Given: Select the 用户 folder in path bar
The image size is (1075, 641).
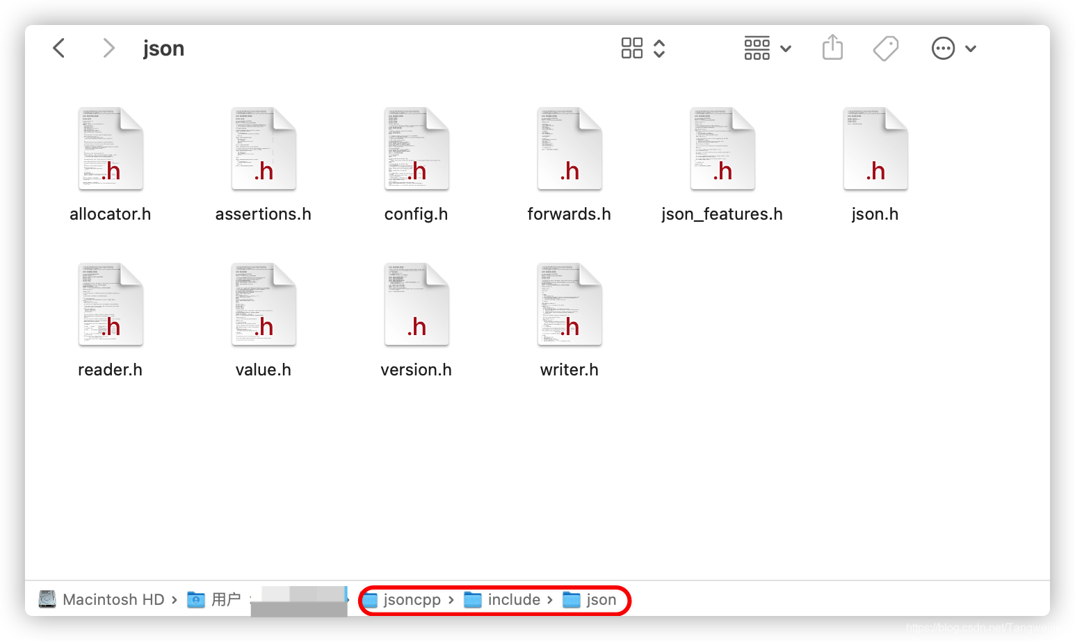Looking at the screenshot, I should coord(214,599).
